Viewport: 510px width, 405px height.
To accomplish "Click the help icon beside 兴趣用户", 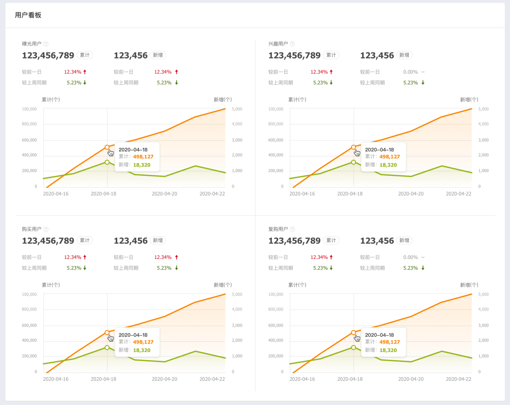I will point(292,44).
